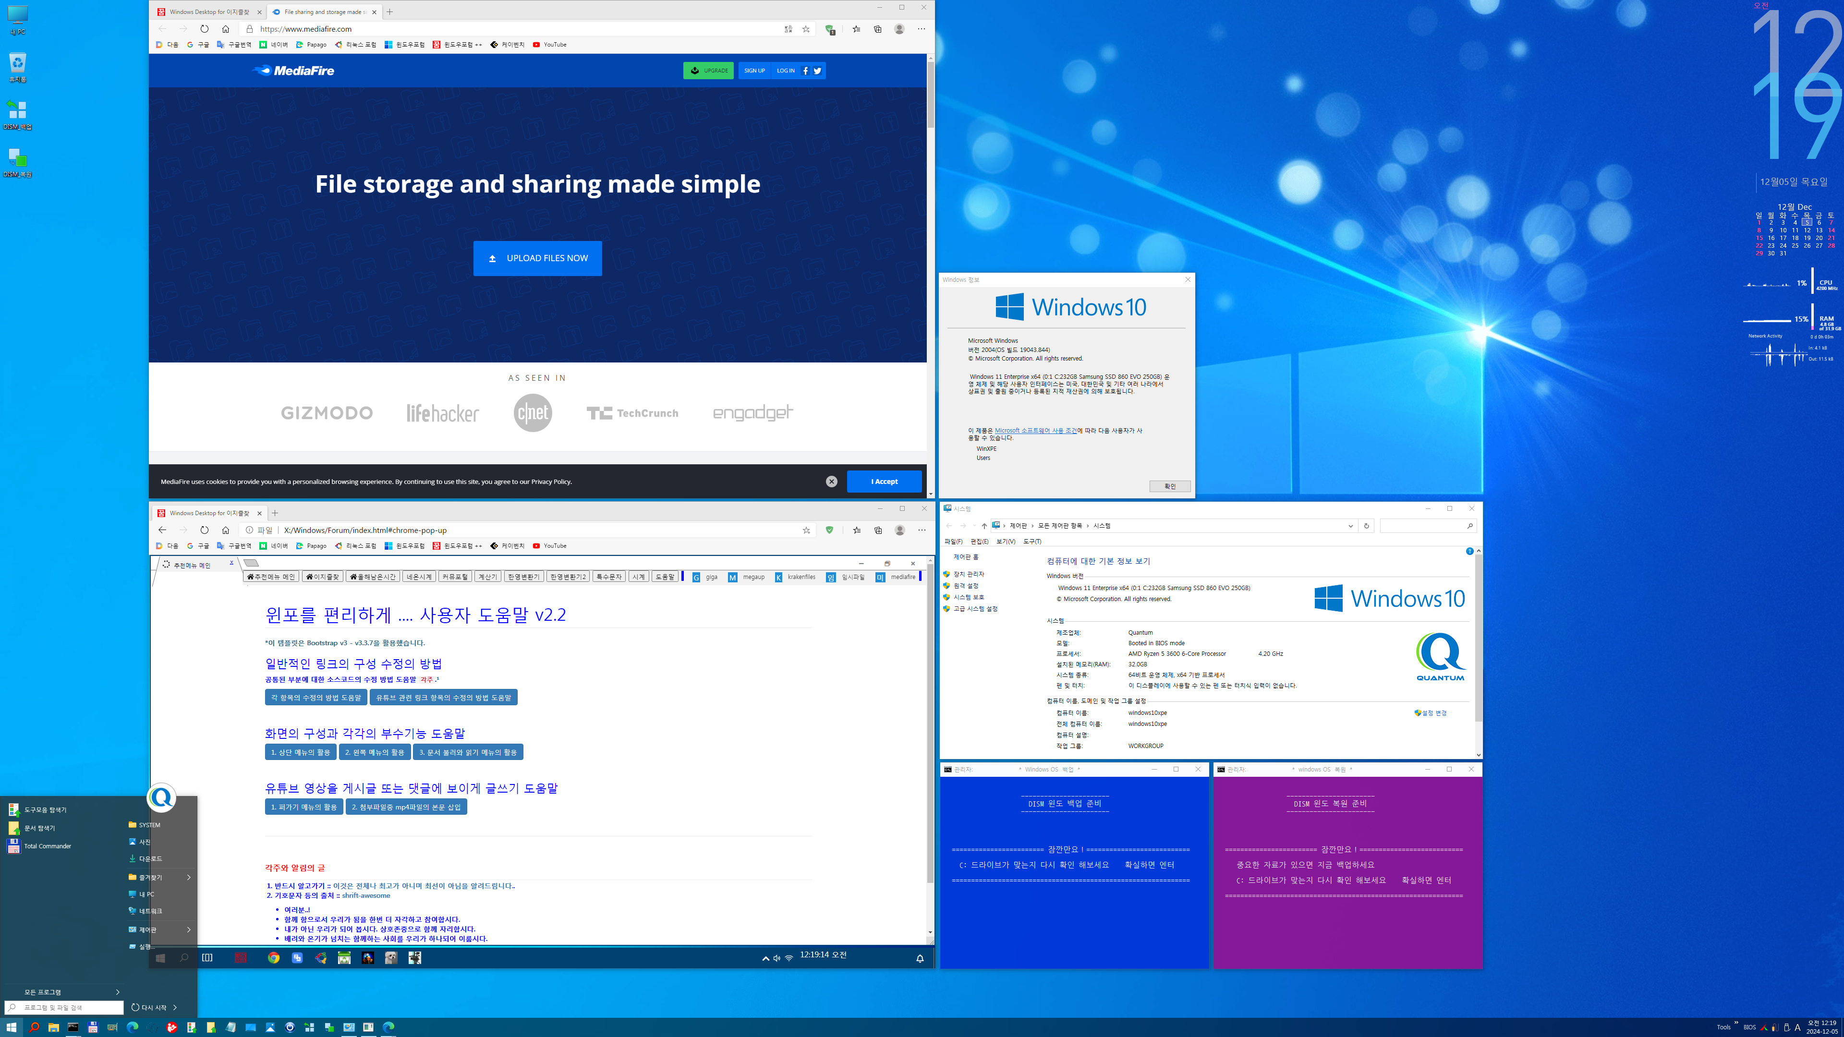Open the DISM_백업 desktop shortcut

[x=17, y=115]
